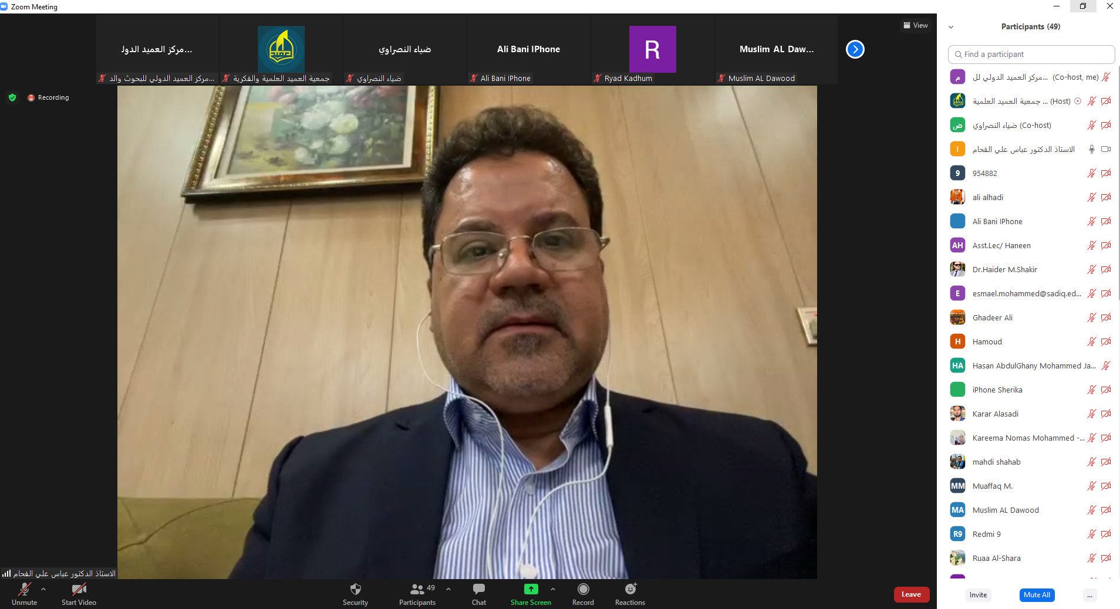Select the Ryad Kadhum video thumbnail
1120x609 pixels.
pyautogui.click(x=652, y=50)
